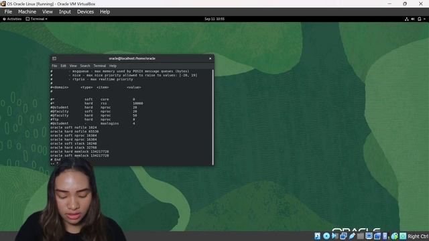The width and height of the screenshot is (429, 241).
Task: Click the '<value>' column header text
Action: tap(134, 88)
